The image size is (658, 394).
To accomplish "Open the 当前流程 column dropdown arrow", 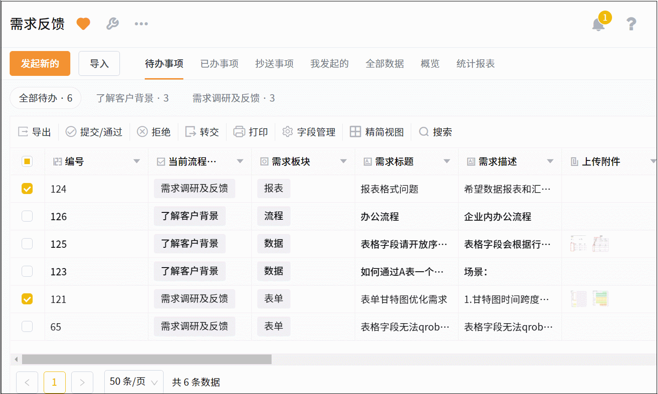I will tap(240, 161).
